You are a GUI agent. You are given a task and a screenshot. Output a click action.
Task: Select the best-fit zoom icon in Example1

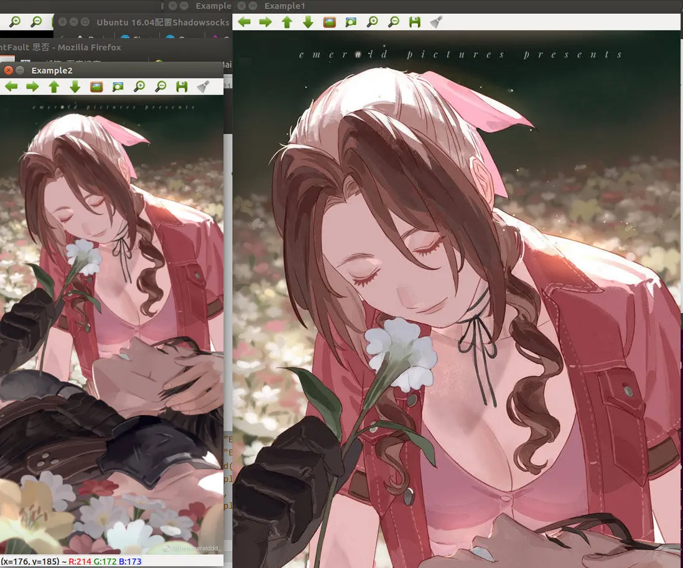350,22
